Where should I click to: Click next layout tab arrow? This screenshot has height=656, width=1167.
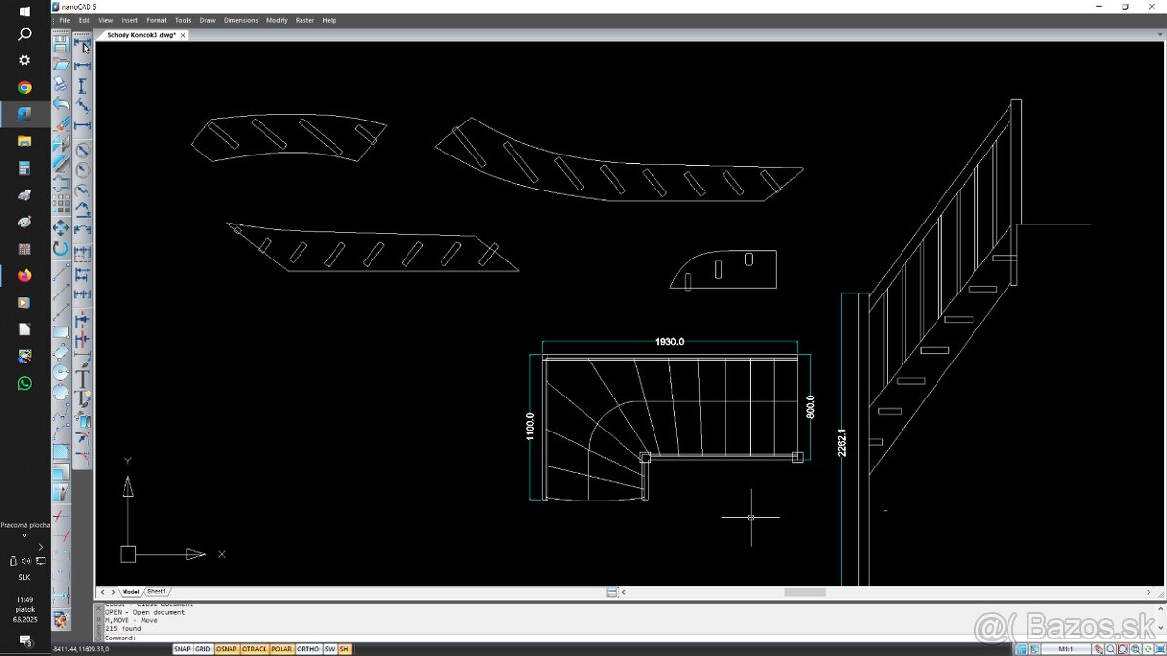[114, 591]
